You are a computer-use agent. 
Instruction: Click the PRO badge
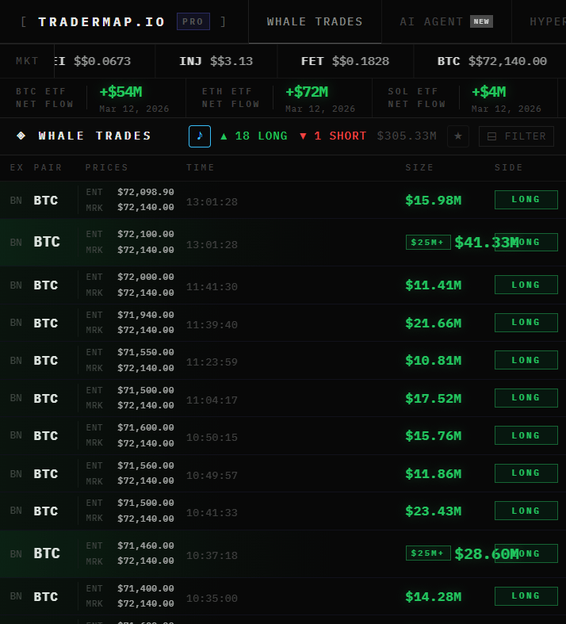[x=193, y=21]
